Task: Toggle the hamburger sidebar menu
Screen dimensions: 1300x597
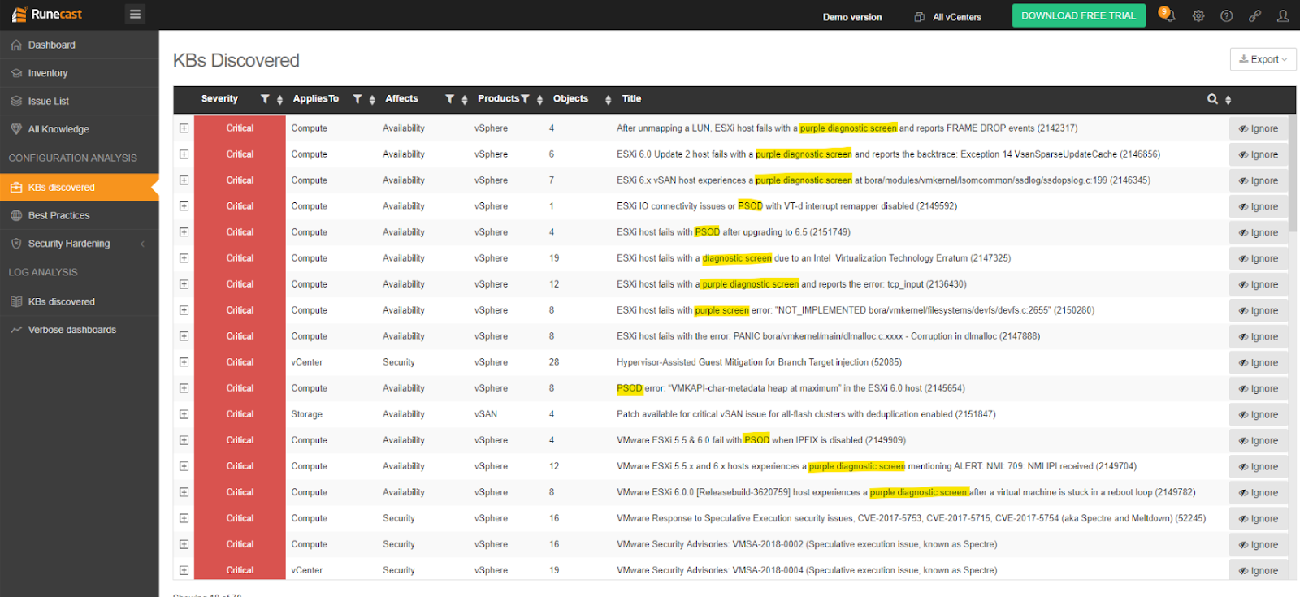Action: [x=136, y=14]
